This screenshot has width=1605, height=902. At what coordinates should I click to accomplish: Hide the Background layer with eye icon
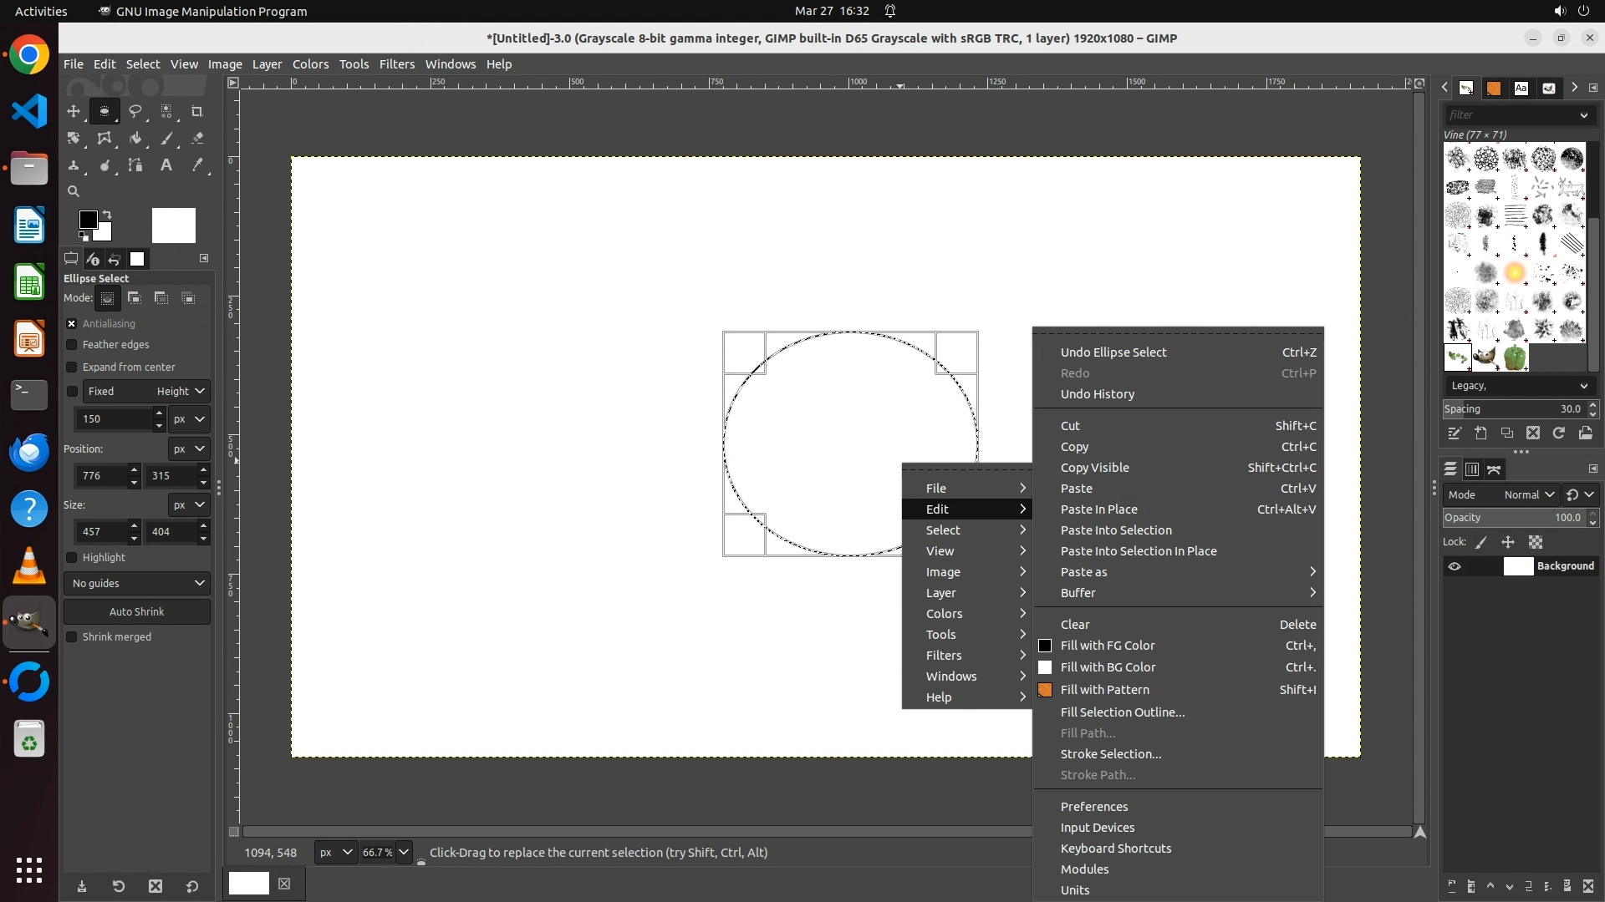1455,566
